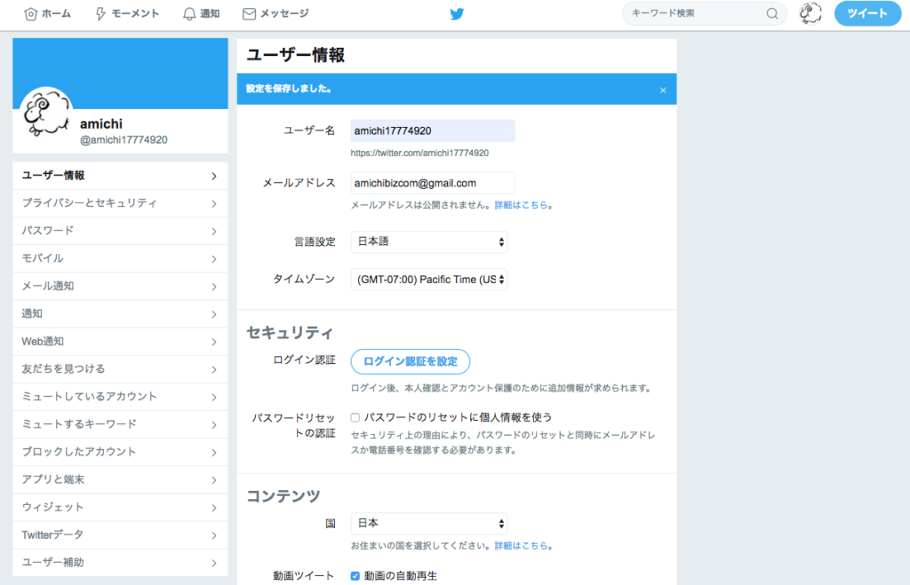Open プライバシーとセキュリティ settings section
The image size is (910, 585).
coord(120,203)
